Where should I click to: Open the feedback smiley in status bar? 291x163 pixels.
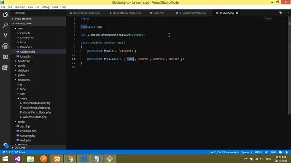point(280,152)
